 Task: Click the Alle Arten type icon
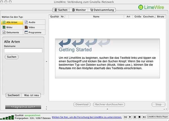4,22
